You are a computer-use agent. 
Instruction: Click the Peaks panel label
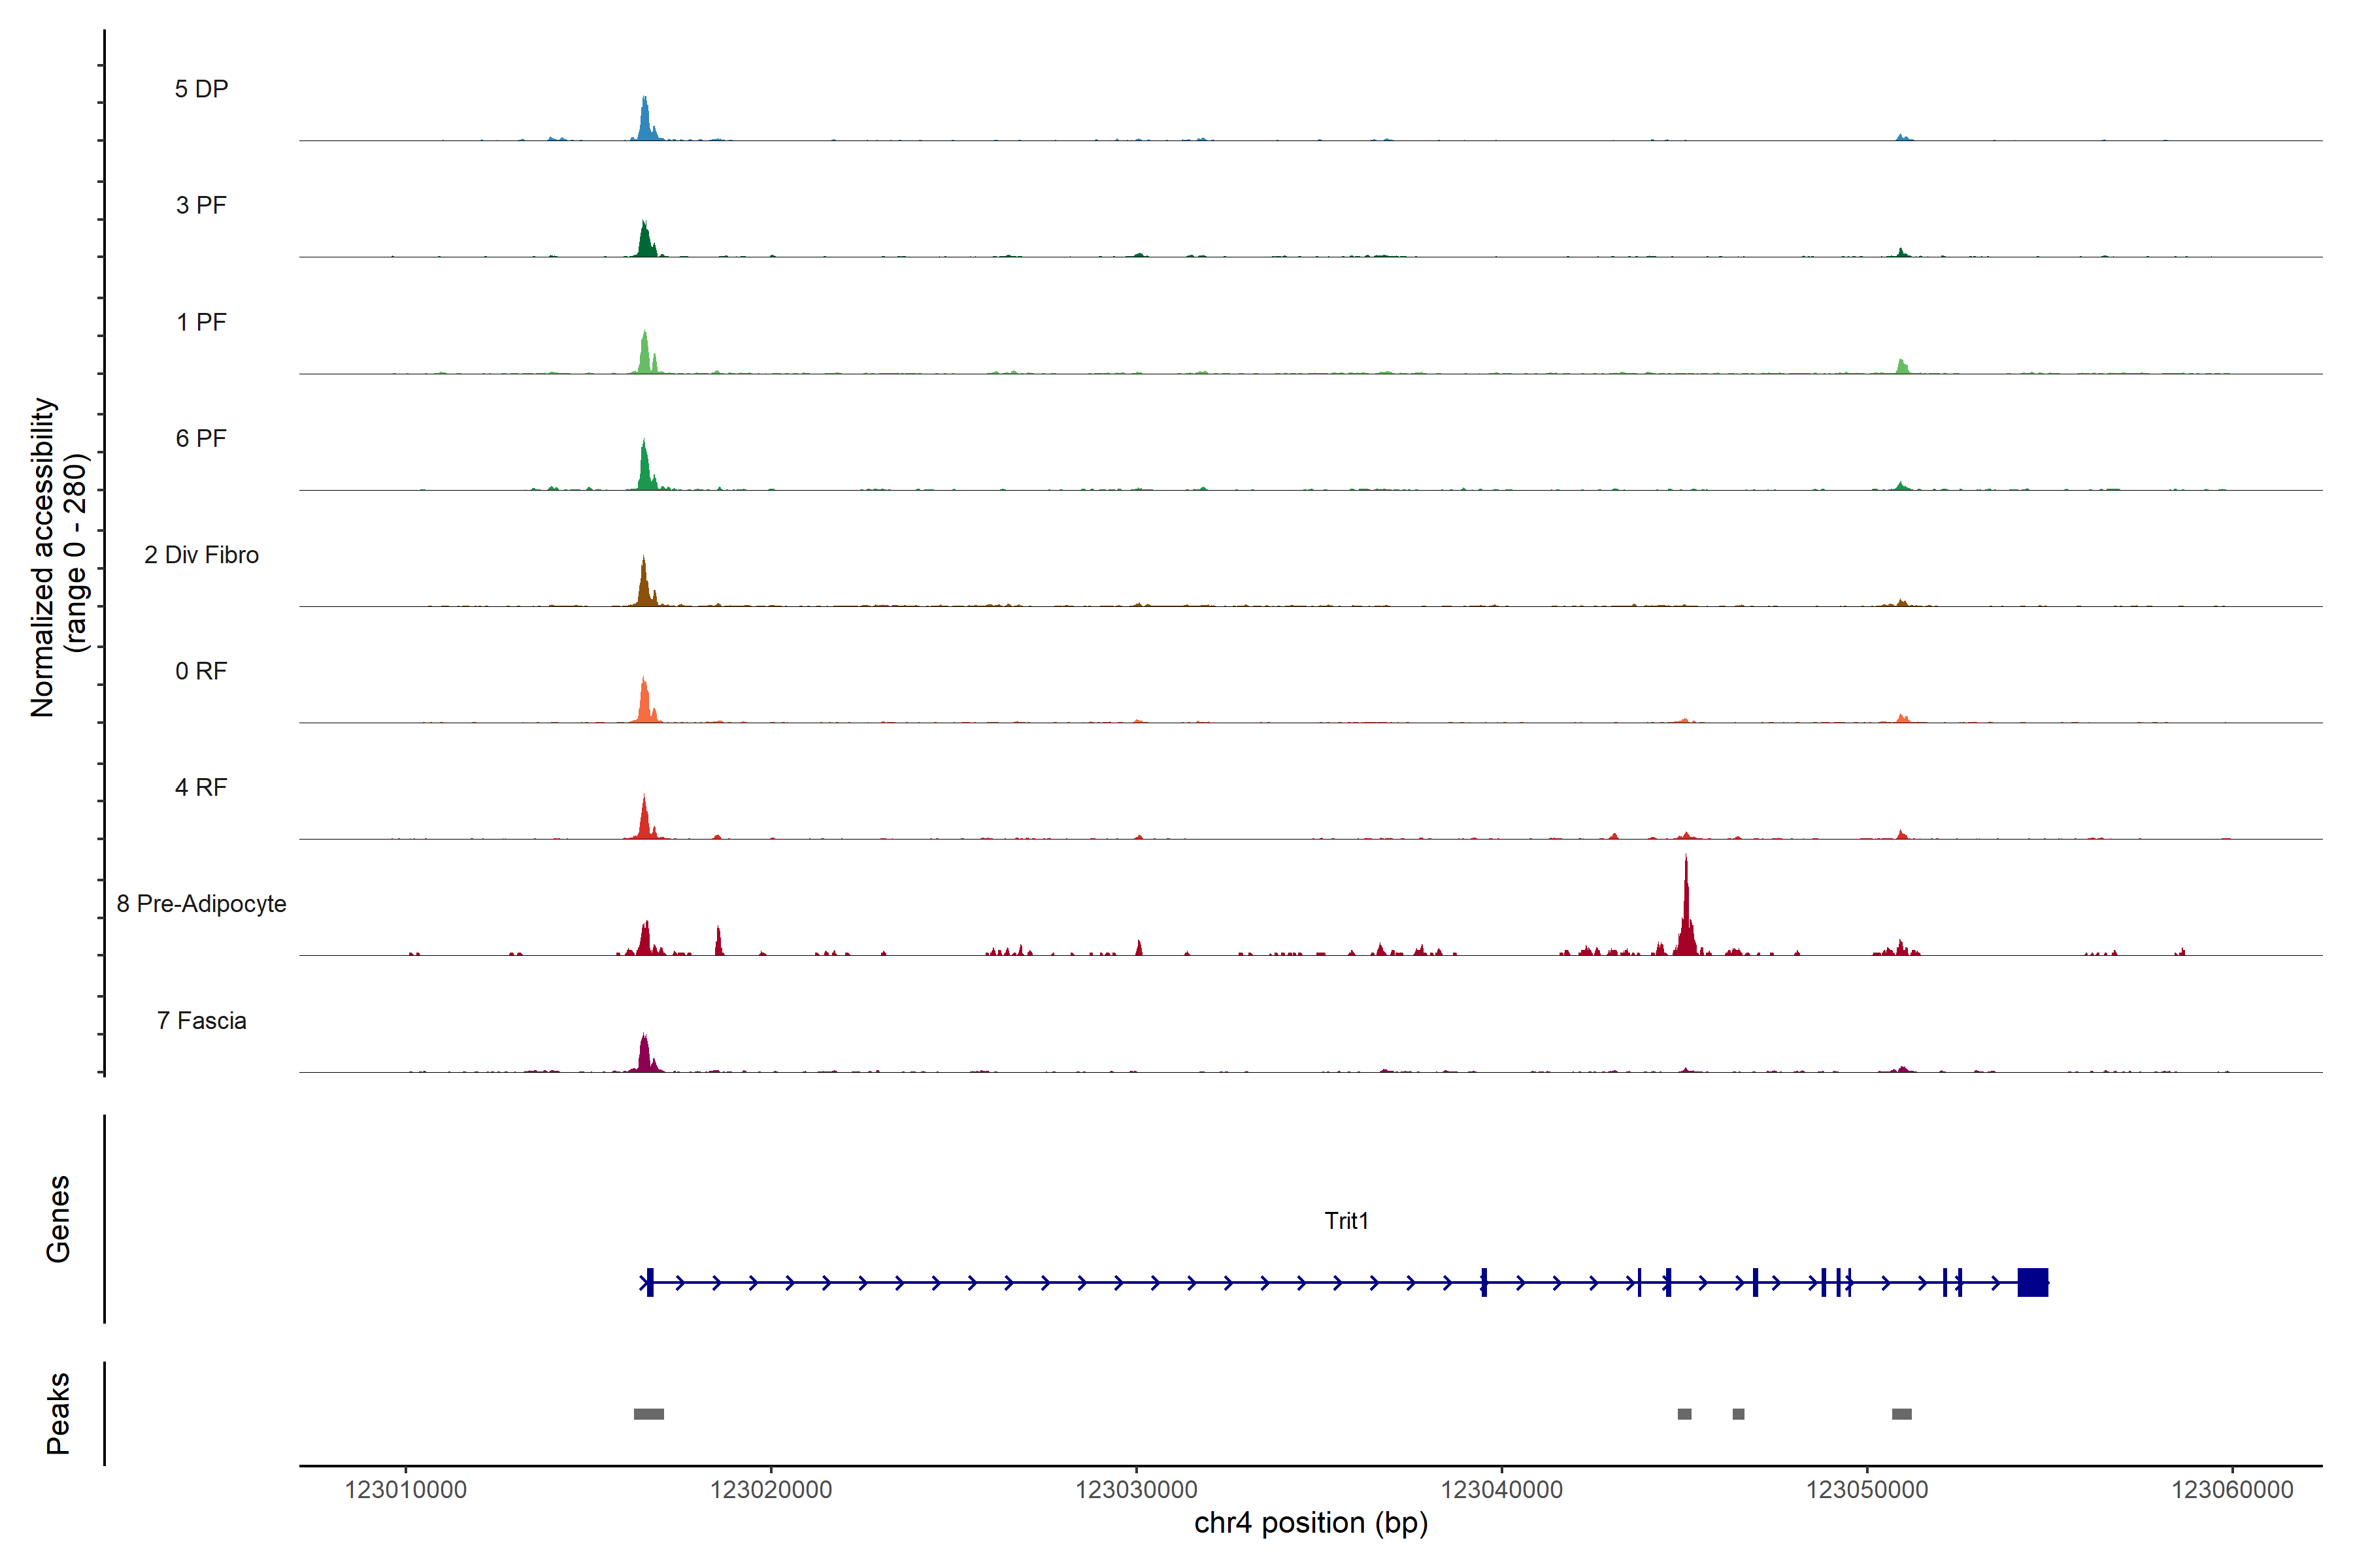click(x=58, y=1413)
